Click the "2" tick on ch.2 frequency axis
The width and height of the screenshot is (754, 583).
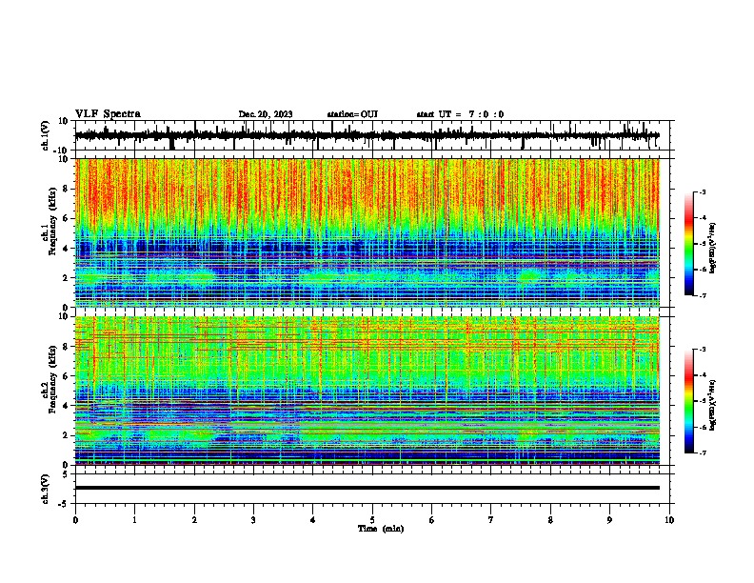(66, 435)
